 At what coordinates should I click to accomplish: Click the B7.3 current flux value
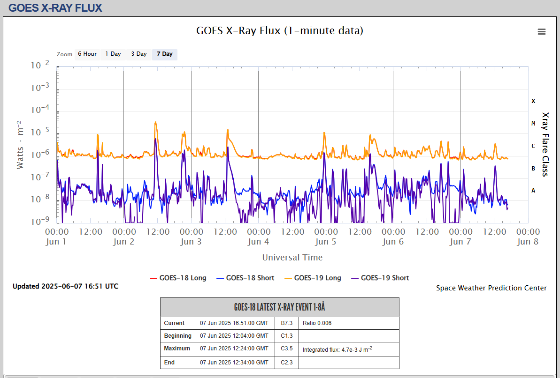point(286,323)
